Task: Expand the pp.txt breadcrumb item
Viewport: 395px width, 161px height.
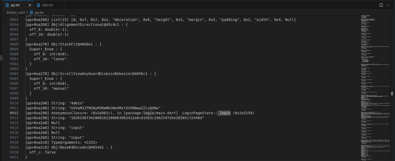Action: [39, 12]
